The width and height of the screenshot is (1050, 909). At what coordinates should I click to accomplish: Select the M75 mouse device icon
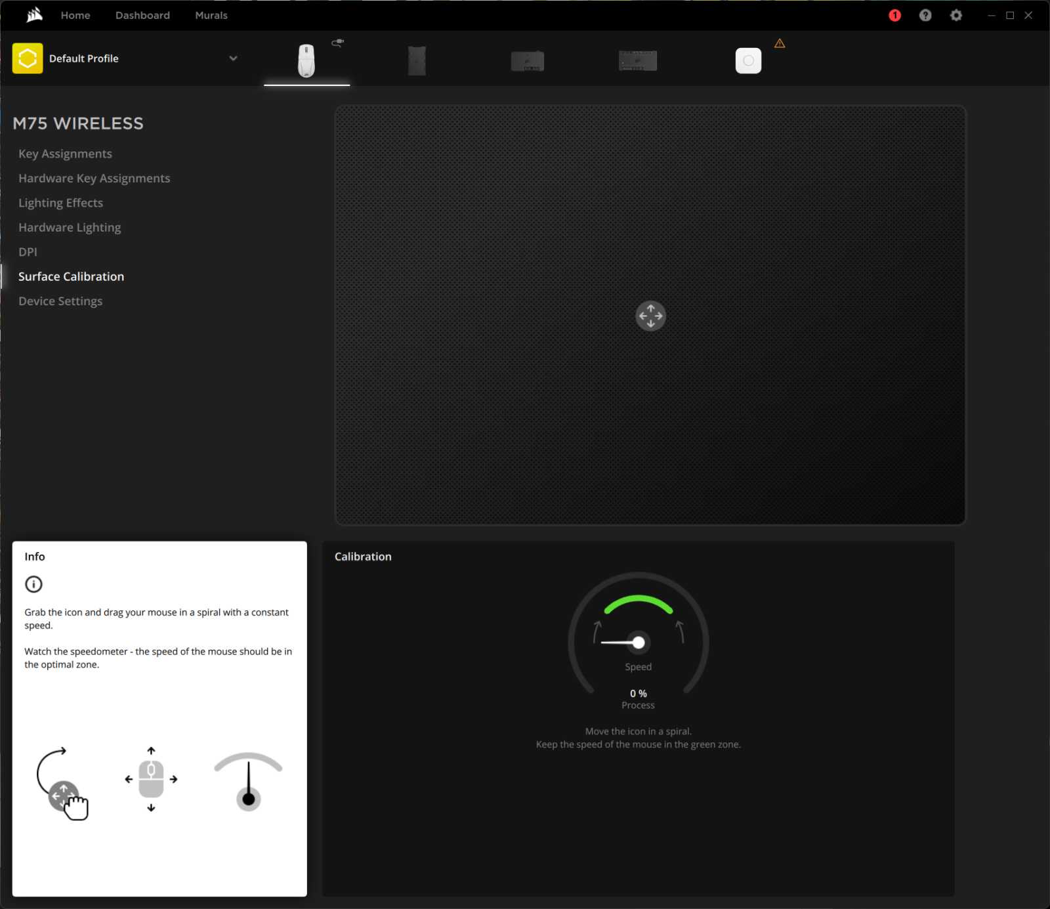coord(306,60)
